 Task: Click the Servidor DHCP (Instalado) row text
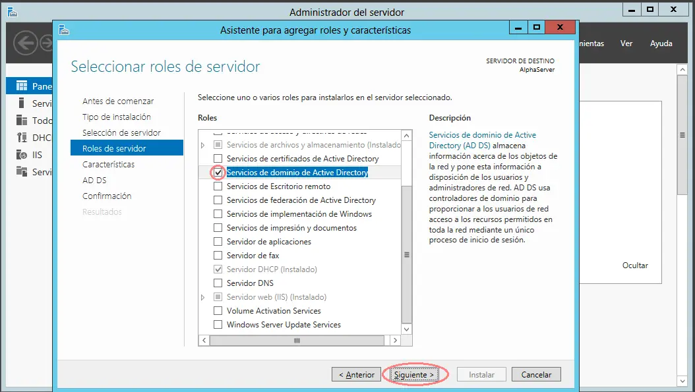272,269
